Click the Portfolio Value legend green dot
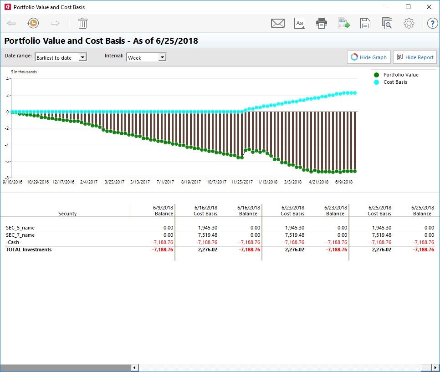The image size is (440, 372). tap(376, 75)
